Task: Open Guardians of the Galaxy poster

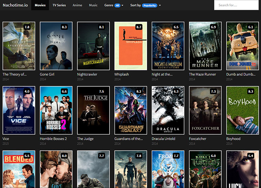Action: coord(130,110)
